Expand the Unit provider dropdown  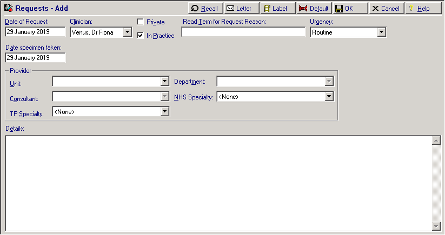[x=165, y=82]
